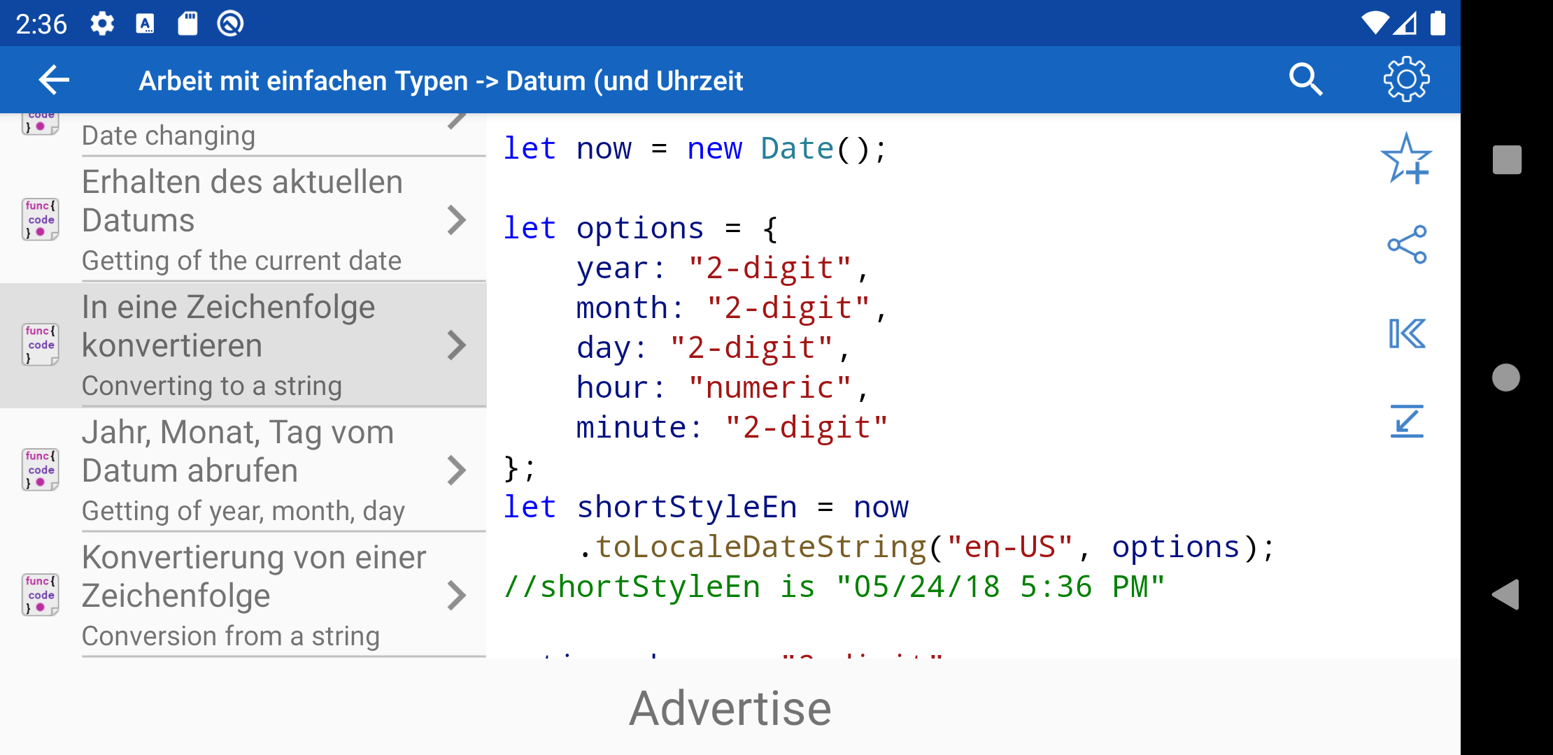Image resolution: width=1553 pixels, height=755 pixels.
Task: Open 'Jahr, Monat, Tag vom Datum abrufen' entry
Action: pos(243,470)
